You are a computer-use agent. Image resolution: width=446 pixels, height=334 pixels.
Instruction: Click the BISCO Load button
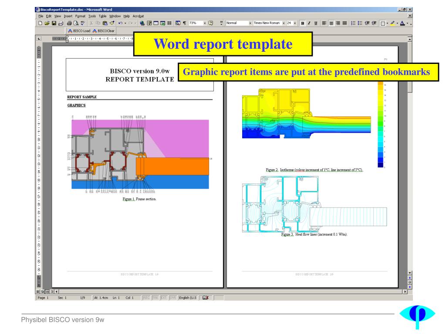[x=79, y=31]
